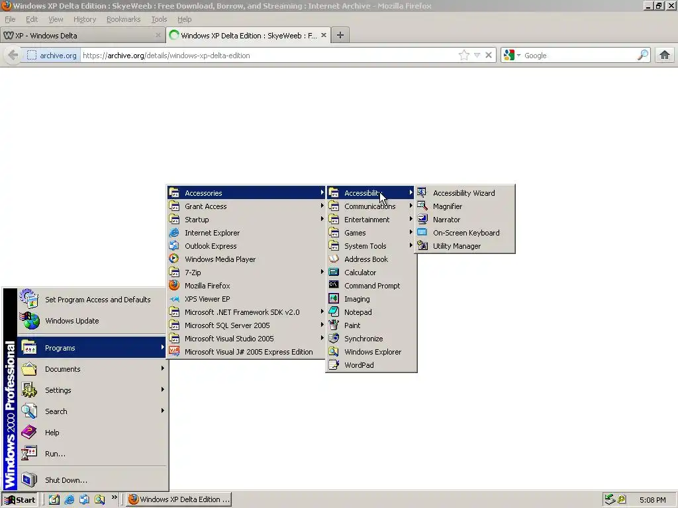The image size is (678, 508).
Task: Launch the Narrator accessibility tool
Action: click(465, 220)
